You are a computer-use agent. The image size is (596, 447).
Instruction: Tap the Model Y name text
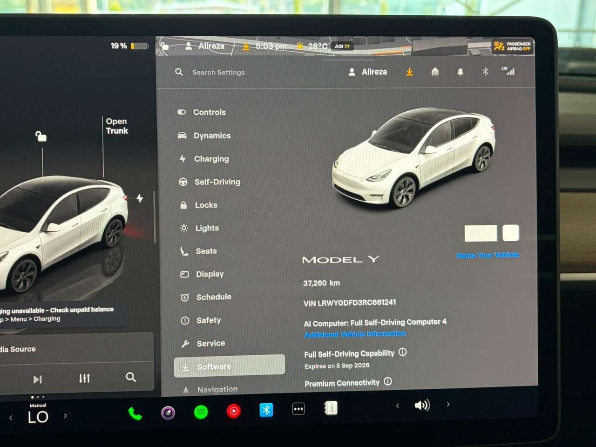[x=341, y=259]
